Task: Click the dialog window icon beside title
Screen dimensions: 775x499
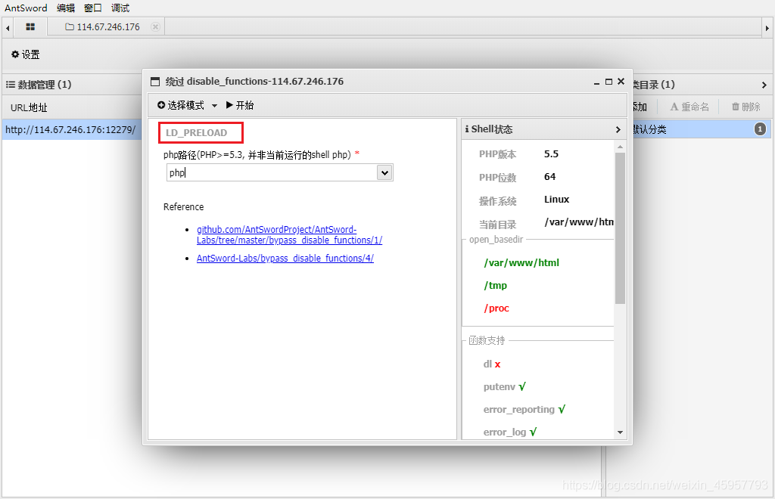Action: point(155,82)
